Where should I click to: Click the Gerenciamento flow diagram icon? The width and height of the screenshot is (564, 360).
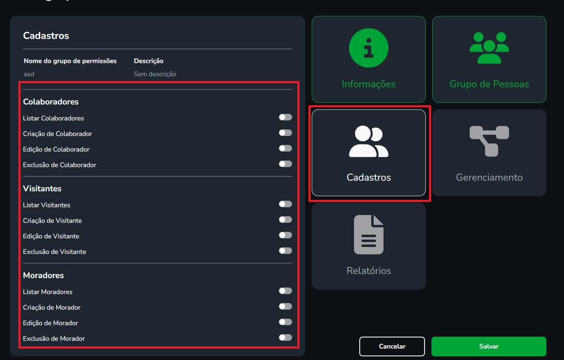[489, 141]
